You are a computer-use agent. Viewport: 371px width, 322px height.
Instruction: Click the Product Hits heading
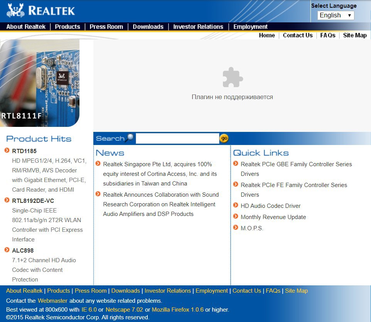39,139
